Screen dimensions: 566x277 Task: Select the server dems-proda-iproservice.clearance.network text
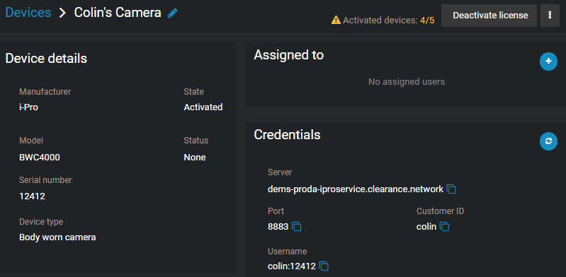[x=356, y=189]
